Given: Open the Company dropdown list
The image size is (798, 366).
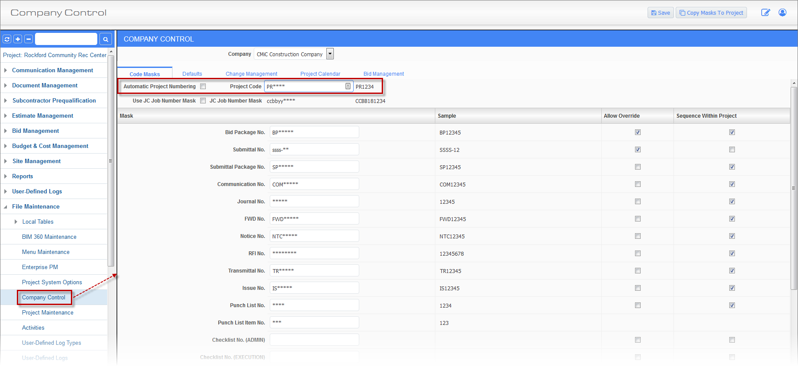Looking at the screenshot, I should [330, 54].
